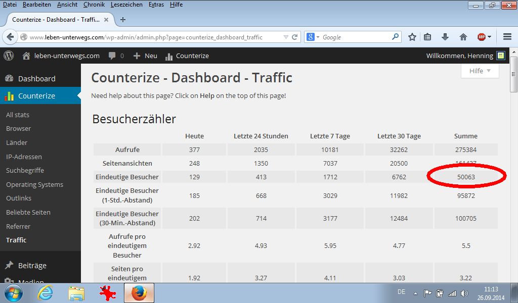Open the comments bubble icon
Image resolution: width=518 pixels, height=303 pixels.
(112, 56)
